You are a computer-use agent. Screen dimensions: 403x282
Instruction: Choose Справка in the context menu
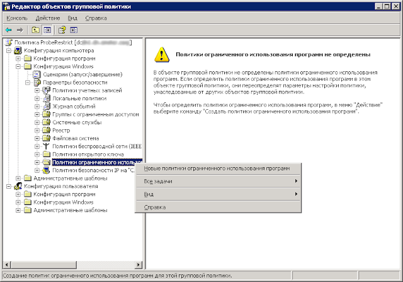[x=218, y=208]
